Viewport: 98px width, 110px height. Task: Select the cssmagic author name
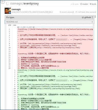tap(16, 9)
